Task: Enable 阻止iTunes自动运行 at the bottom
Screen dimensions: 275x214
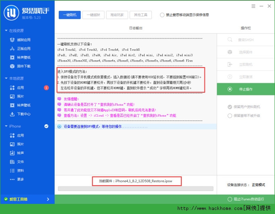Action: 230,199
